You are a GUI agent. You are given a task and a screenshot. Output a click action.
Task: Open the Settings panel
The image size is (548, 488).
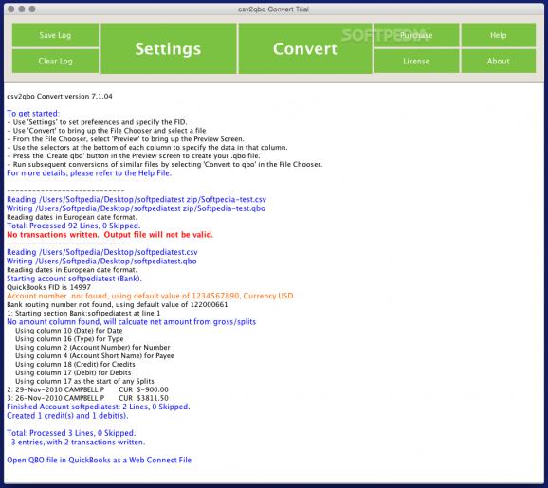tap(168, 48)
